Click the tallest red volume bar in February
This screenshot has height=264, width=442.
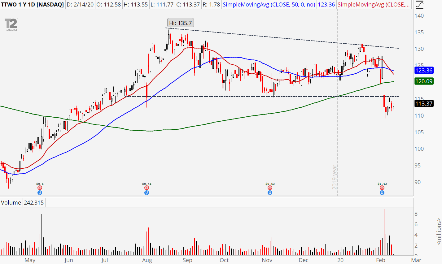(x=384, y=232)
